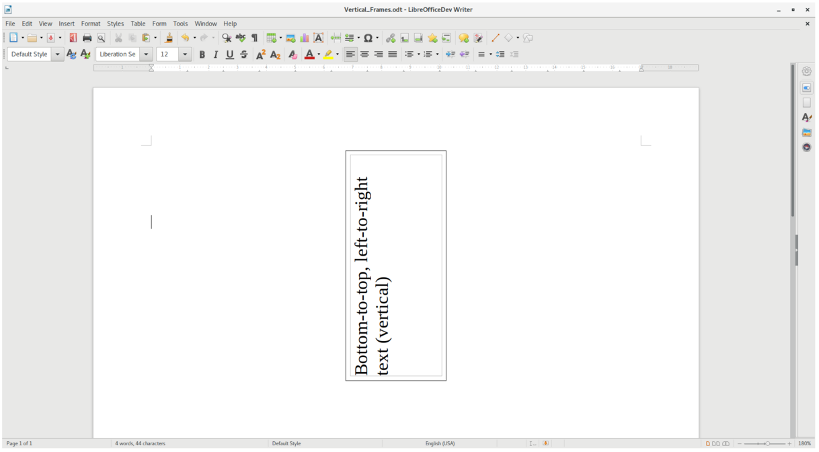Open the Navigator from the sidebar
This screenshot has width=819, height=452.
pyautogui.click(x=807, y=147)
